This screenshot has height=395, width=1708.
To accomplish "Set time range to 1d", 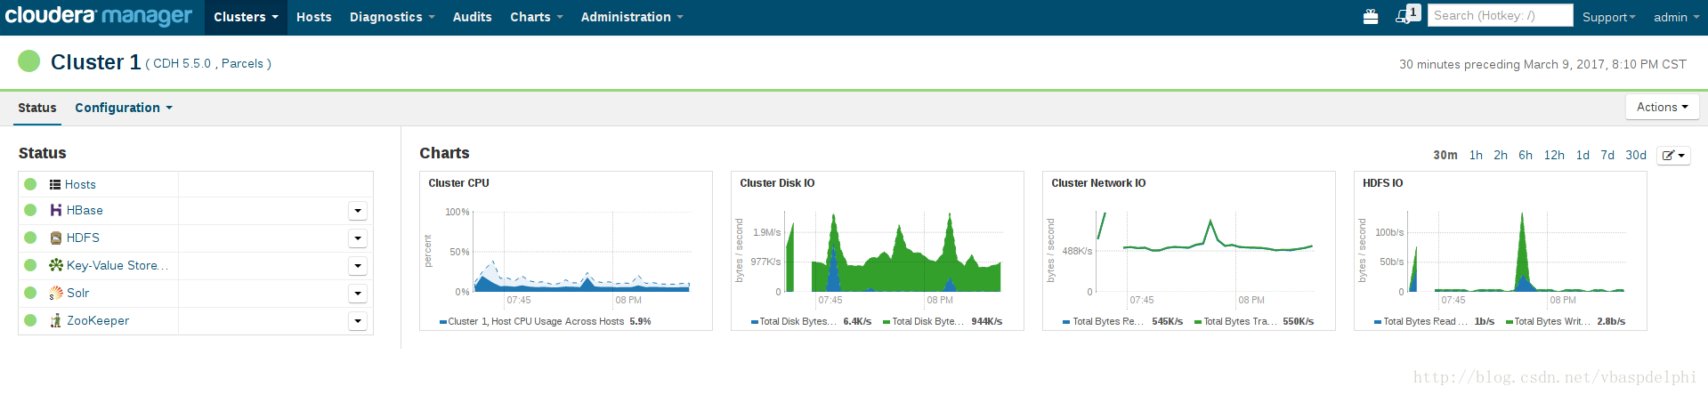I will tap(1583, 155).
